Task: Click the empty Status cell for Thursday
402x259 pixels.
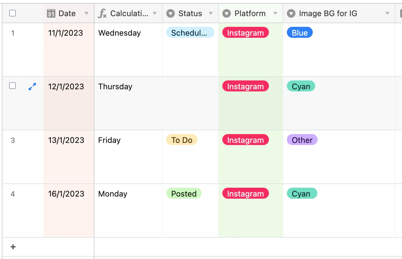Action: click(x=190, y=103)
